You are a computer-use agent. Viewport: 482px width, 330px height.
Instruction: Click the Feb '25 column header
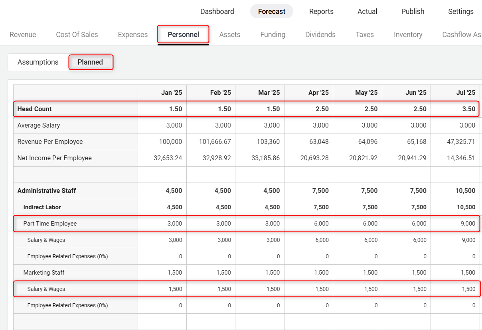click(221, 92)
